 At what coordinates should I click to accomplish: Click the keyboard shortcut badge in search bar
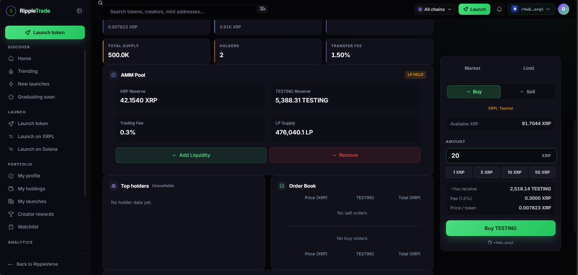coord(263,9)
